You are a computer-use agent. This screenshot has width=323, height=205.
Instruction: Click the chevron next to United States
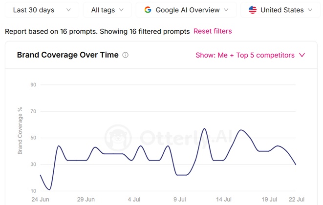310,10
